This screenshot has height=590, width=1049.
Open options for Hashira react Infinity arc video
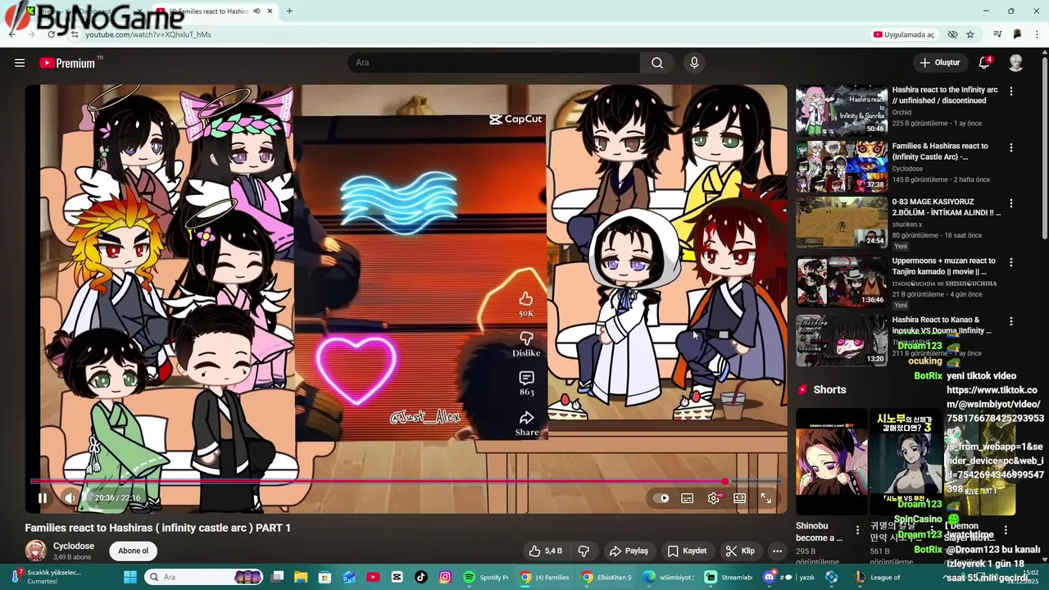pos(1011,92)
